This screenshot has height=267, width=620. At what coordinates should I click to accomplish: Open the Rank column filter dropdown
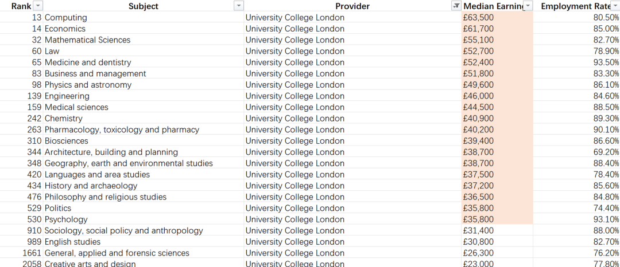click(38, 6)
